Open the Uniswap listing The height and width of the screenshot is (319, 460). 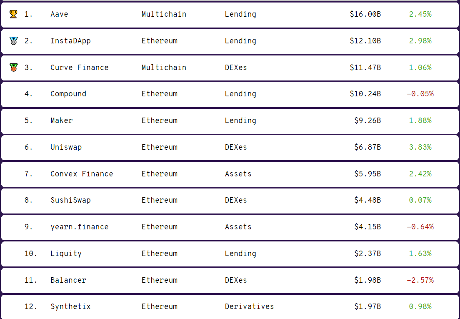click(x=230, y=148)
